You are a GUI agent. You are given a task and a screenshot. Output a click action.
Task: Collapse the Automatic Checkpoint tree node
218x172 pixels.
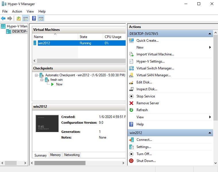click(x=36, y=75)
